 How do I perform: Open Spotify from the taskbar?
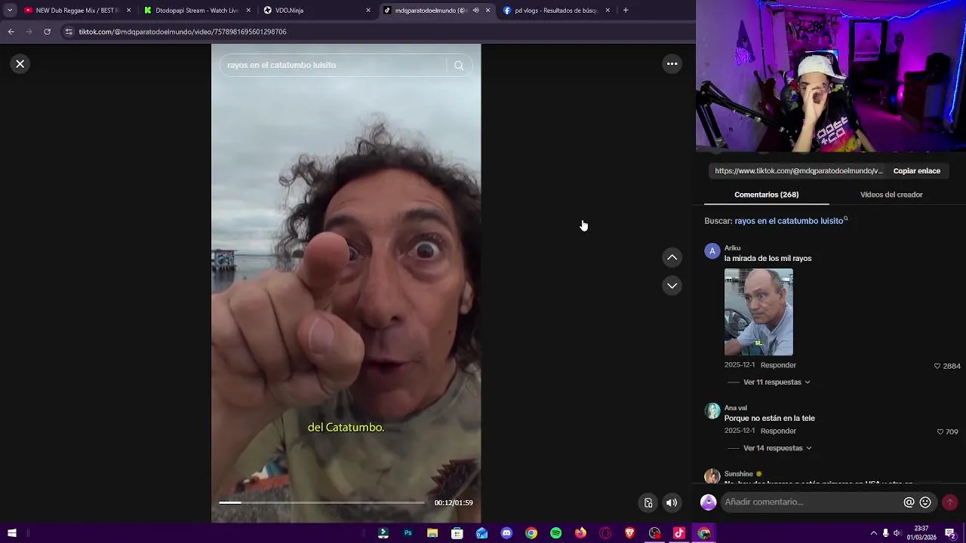pos(556,533)
